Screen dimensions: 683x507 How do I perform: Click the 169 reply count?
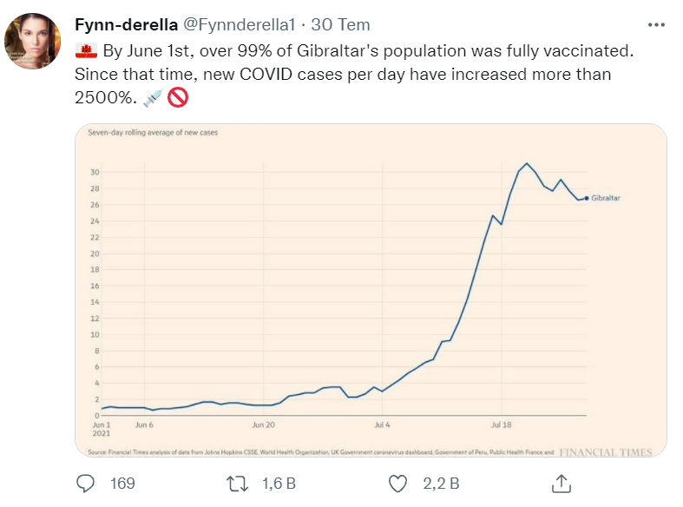(x=122, y=483)
